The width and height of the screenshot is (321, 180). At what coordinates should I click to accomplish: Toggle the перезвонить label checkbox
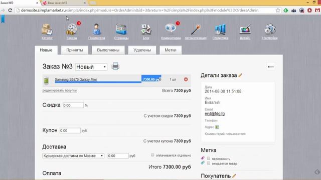click(x=209, y=158)
